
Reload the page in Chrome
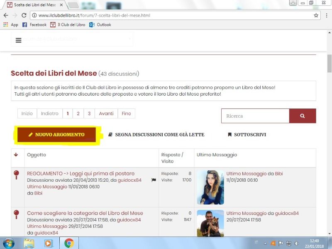[24, 15]
